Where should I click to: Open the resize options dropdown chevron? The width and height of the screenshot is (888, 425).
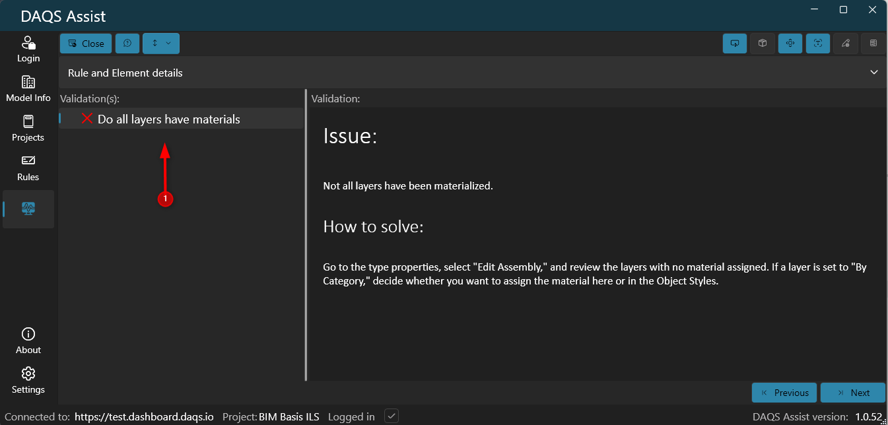click(x=168, y=43)
